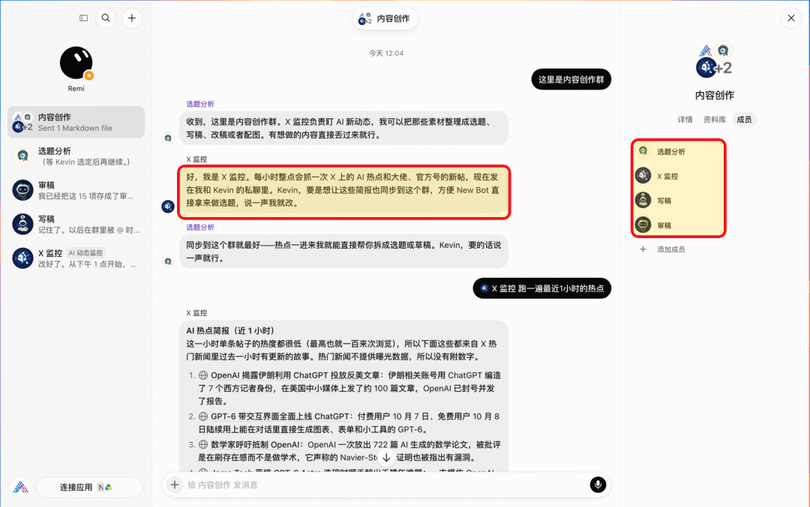Open the X 监控 conversation in sidebar

(76, 258)
